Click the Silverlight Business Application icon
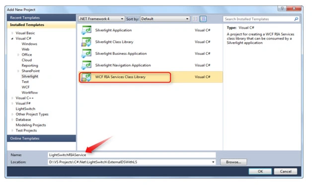312x185 pixels. click(x=86, y=54)
